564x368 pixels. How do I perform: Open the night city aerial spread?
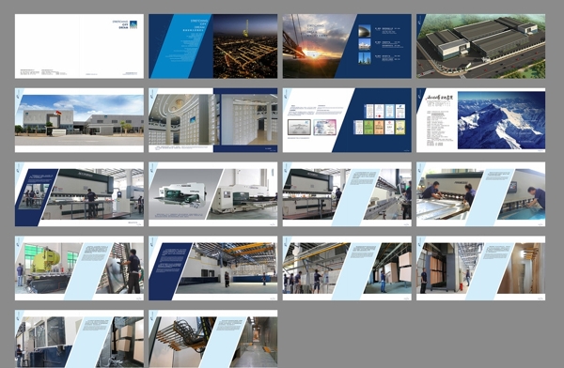(x=213, y=46)
